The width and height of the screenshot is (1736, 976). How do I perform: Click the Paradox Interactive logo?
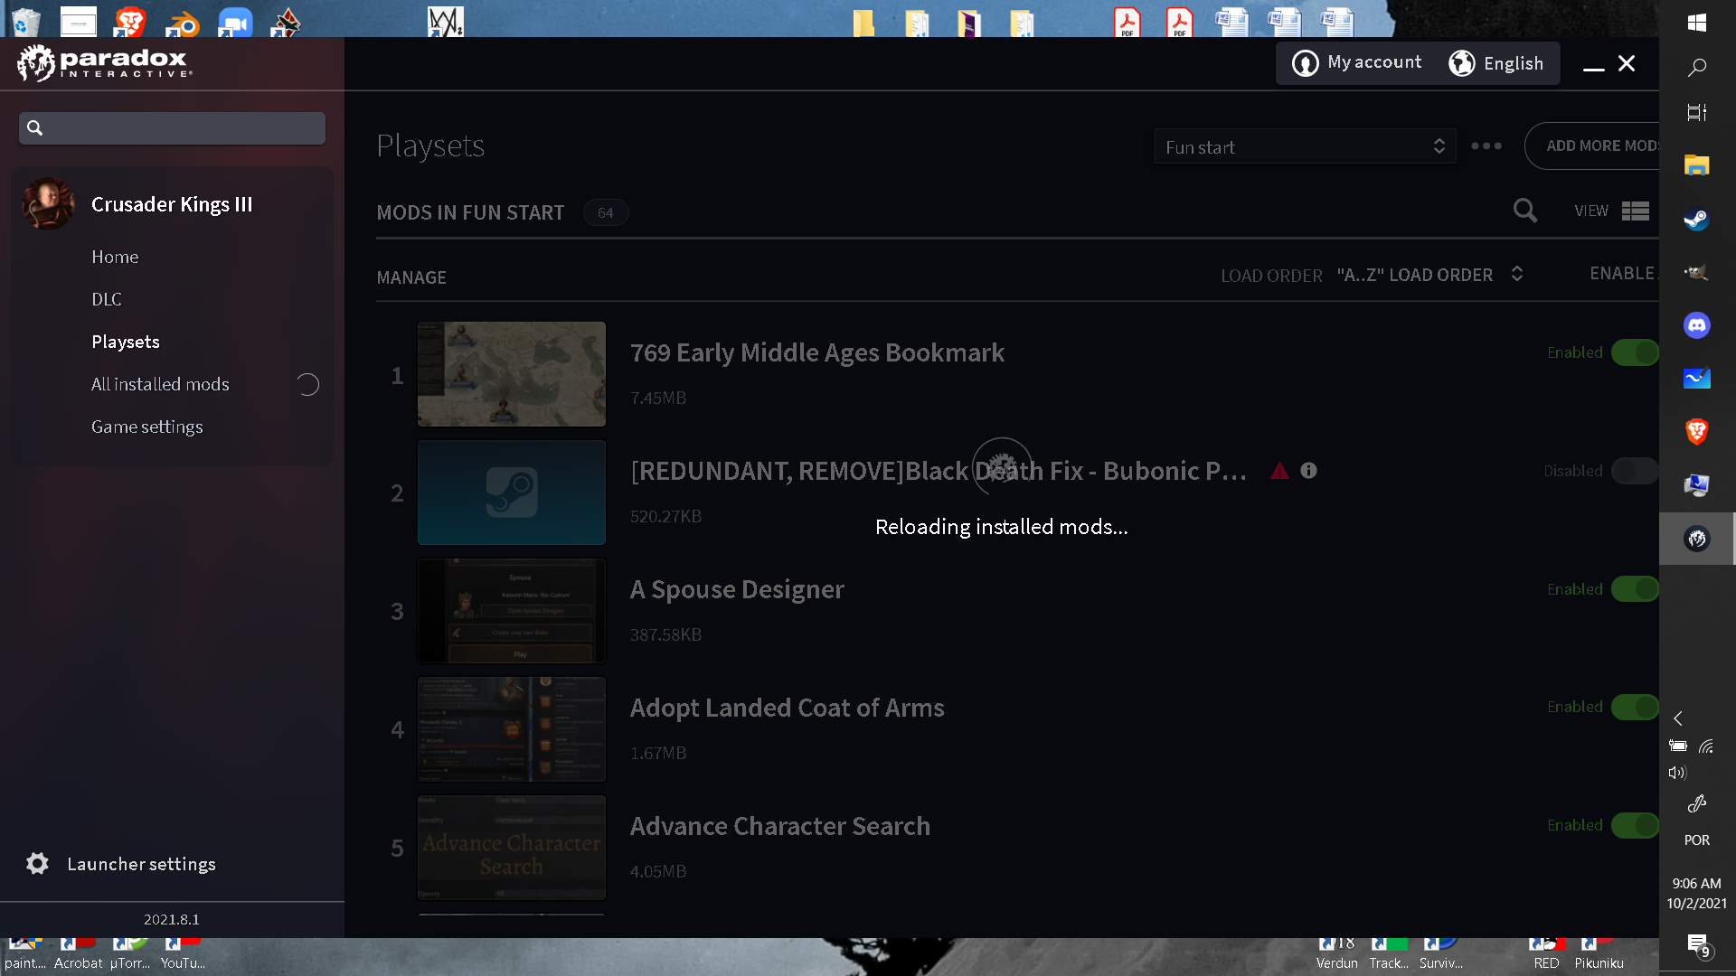pos(104,62)
